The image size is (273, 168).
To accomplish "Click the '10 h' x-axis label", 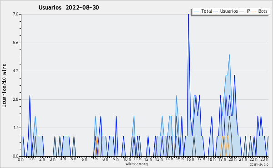I will (127, 159).
